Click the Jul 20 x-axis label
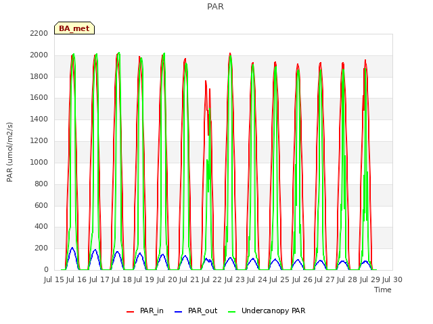The width and height of the screenshot is (433, 324). [x=167, y=279]
